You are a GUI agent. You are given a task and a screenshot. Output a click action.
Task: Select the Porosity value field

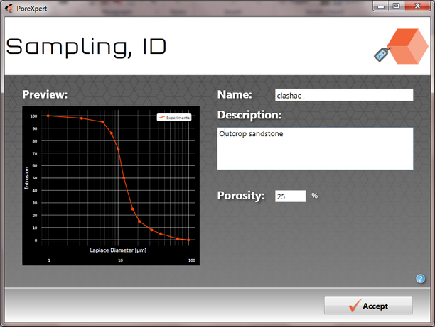pos(291,196)
